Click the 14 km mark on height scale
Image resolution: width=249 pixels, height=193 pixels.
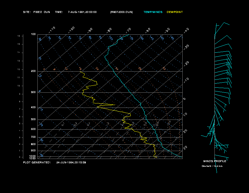pyautogui.click(x=19, y=52)
